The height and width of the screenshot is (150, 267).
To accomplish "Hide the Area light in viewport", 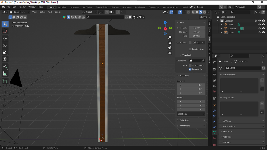I will 260,24.
